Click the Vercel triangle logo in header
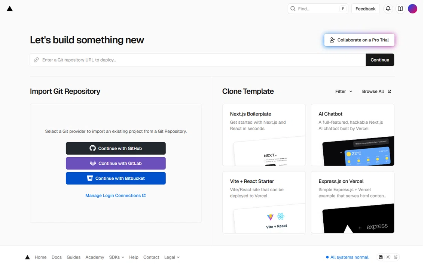The width and height of the screenshot is (424, 269). point(10,9)
